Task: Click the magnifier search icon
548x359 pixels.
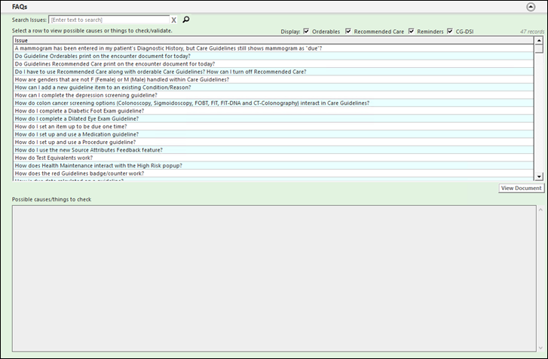Action: [x=186, y=20]
